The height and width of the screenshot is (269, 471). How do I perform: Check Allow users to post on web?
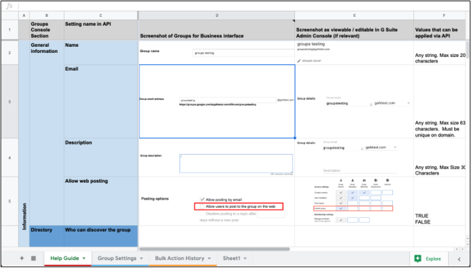pyautogui.click(x=202, y=206)
